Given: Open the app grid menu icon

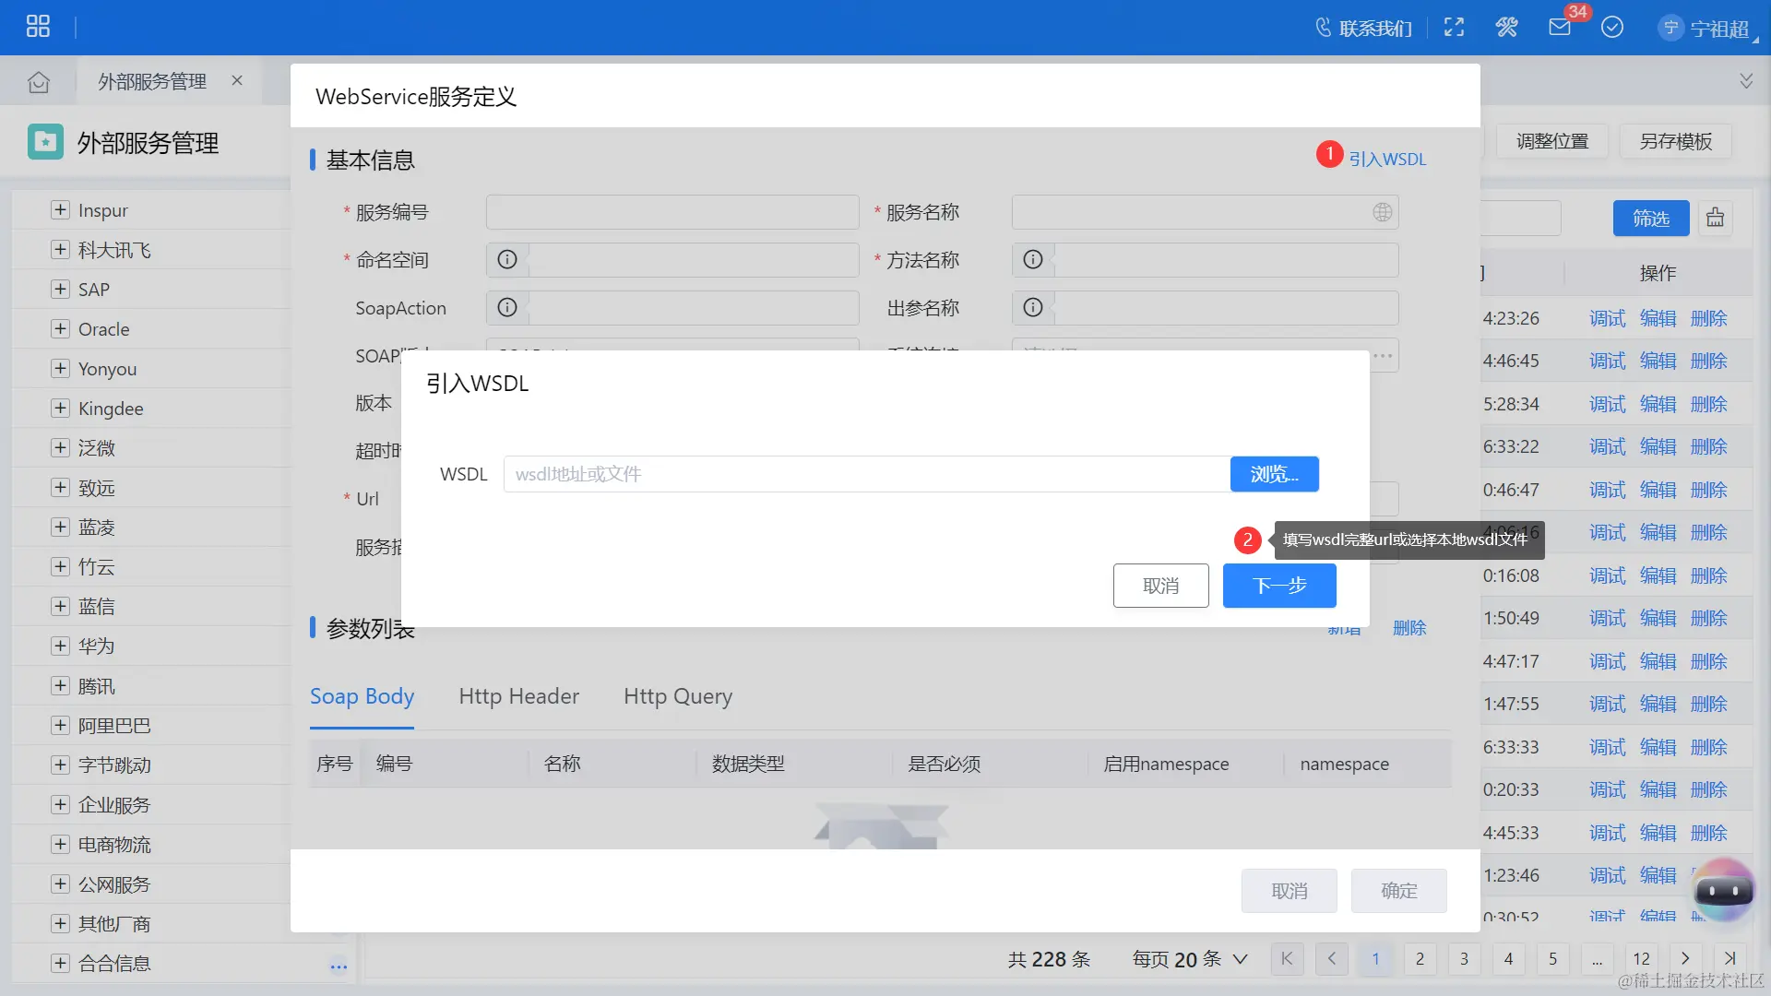Looking at the screenshot, I should [38, 27].
